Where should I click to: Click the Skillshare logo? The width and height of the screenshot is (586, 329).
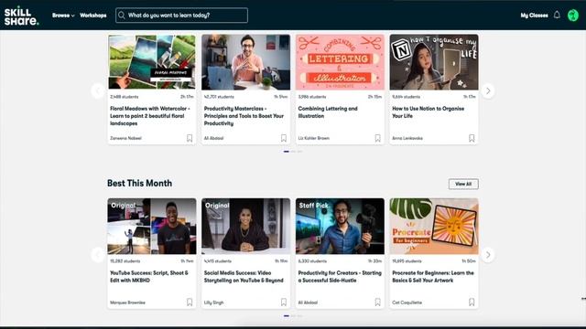(x=21, y=16)
